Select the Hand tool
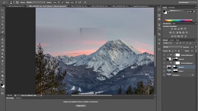This screenshot has height=111, width=198. (2, 76)
